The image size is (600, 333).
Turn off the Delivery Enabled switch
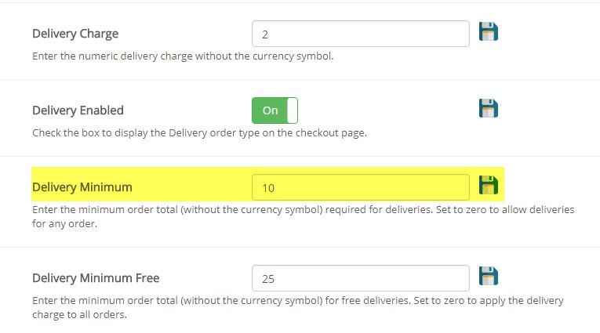275,110
